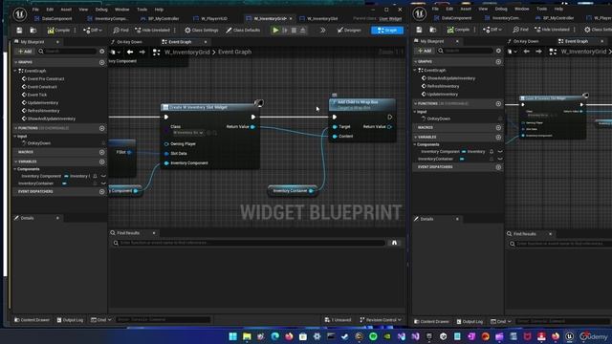Open File menu in left editor
Screen dimensions: 612x344
pos(35,10)
